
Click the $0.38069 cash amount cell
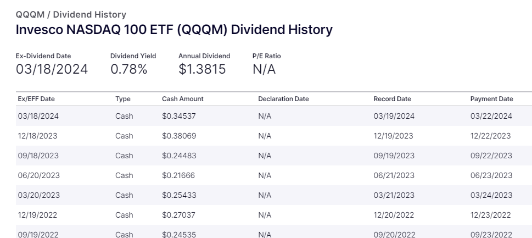pyautogui.click(x=179, y=136)
